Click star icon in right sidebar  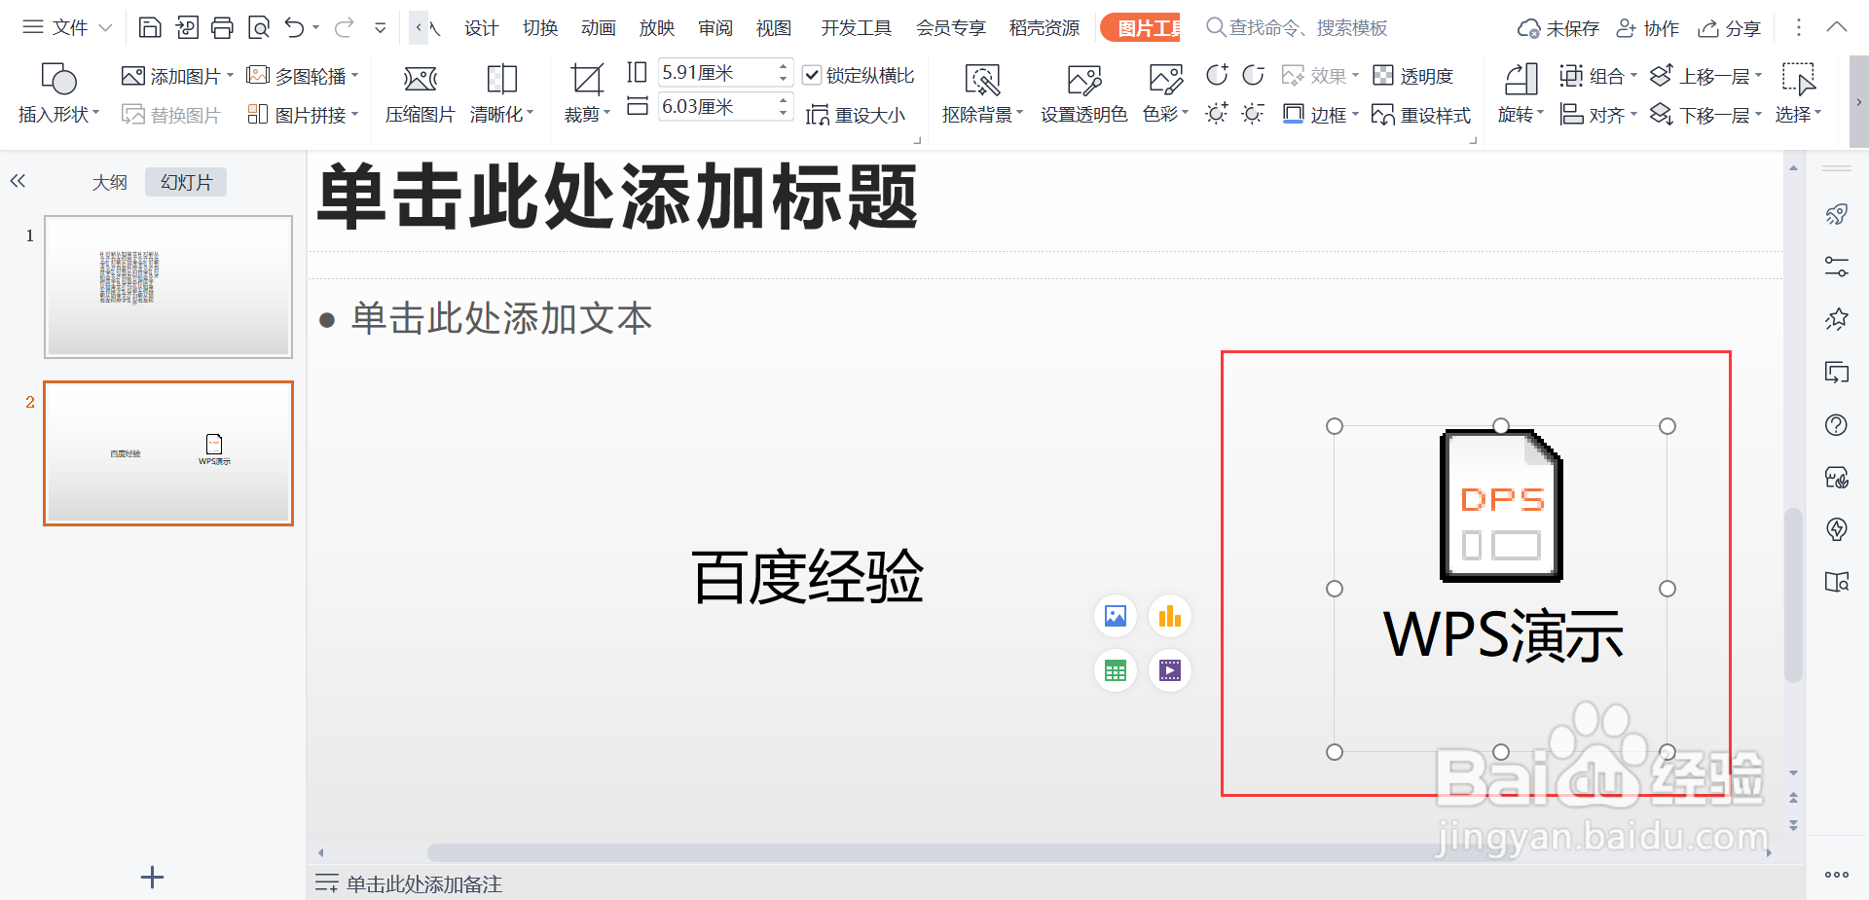[1837, 319]
